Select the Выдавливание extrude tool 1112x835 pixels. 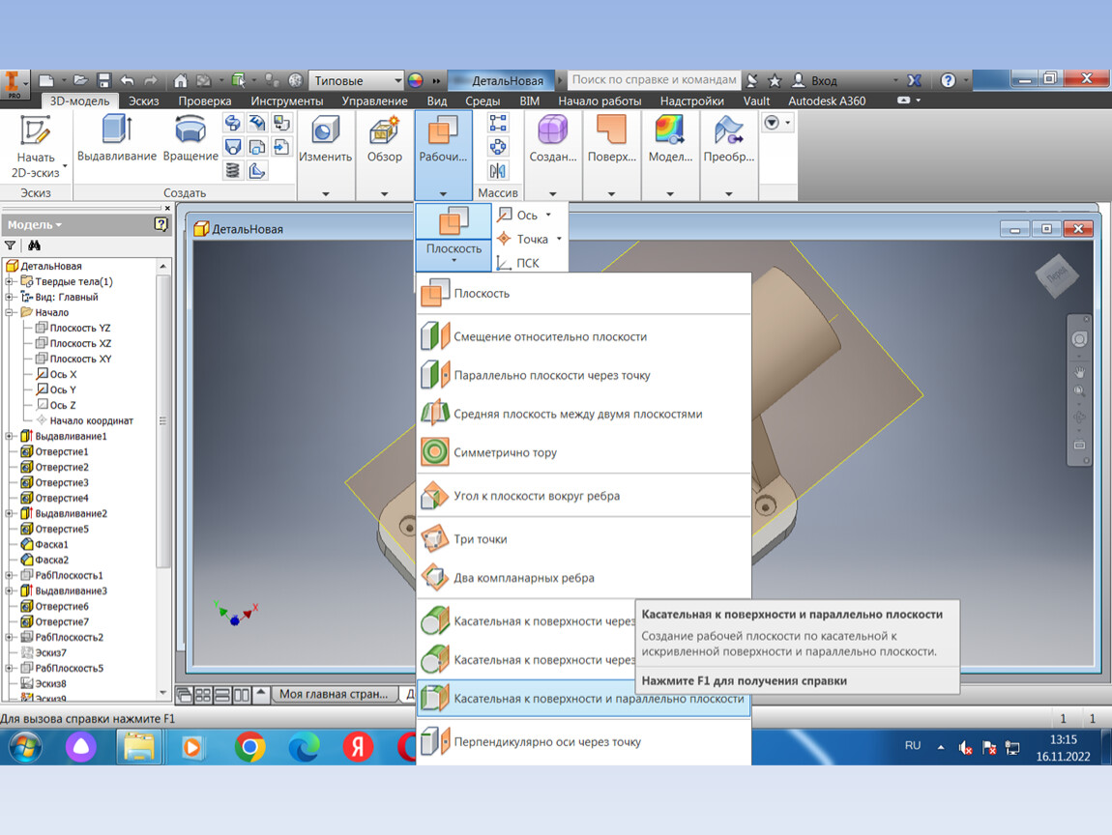tap(116, 139)
